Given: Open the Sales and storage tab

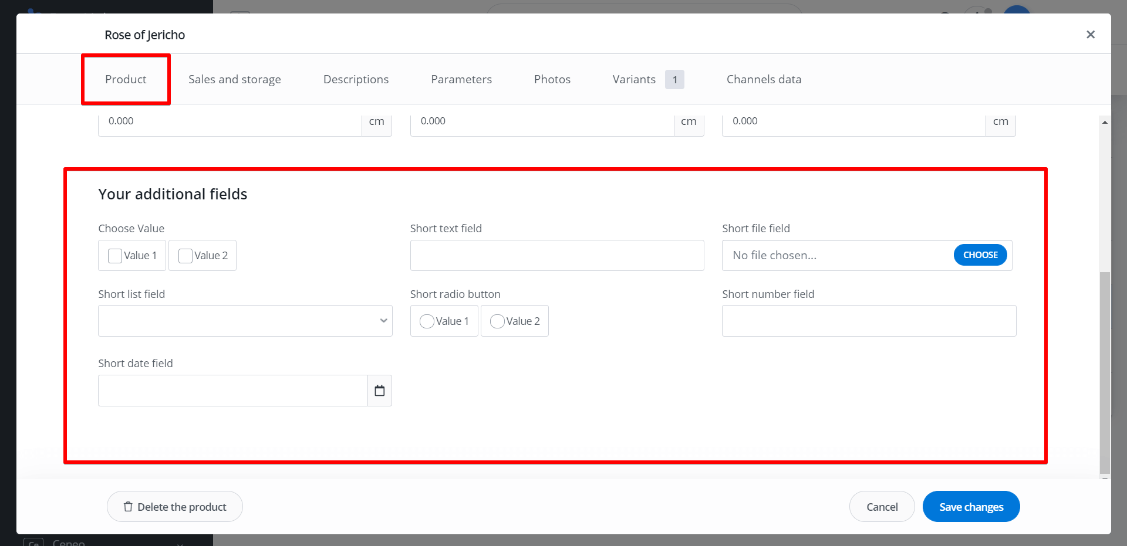Looking at the screenshot, I should [235, 79].
